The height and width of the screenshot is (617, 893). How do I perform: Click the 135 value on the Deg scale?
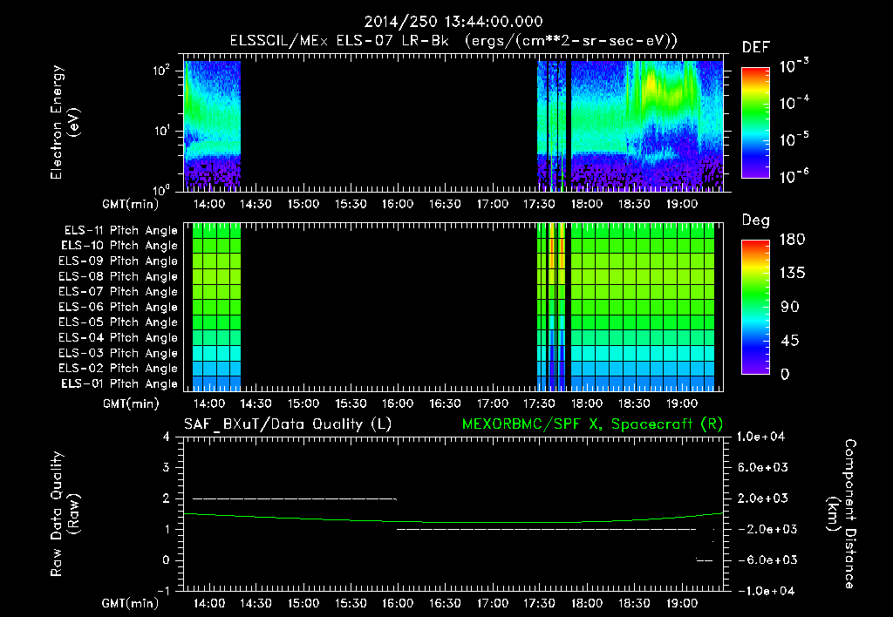click(x=792, y=274)
